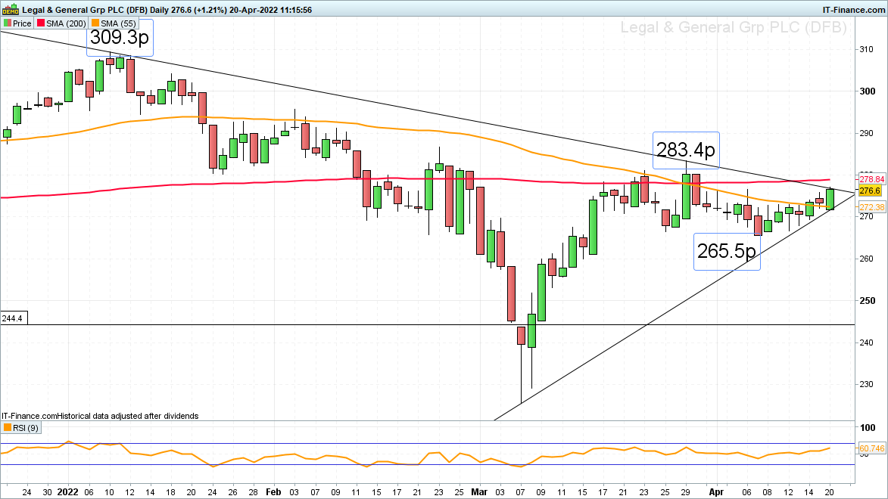Open the RSI (9) indicator label
Image resolution: width=888 pixels, height=499 pixels.
click(x=26, y=428)
